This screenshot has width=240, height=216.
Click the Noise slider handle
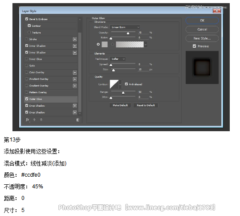[x=111, y=38]
